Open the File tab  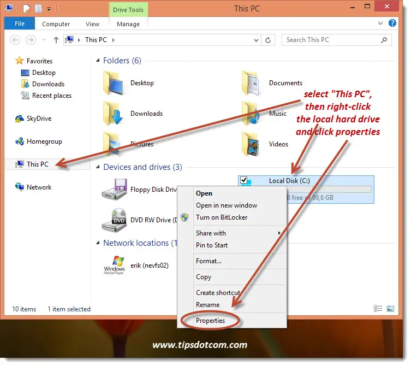coord(20,23)
